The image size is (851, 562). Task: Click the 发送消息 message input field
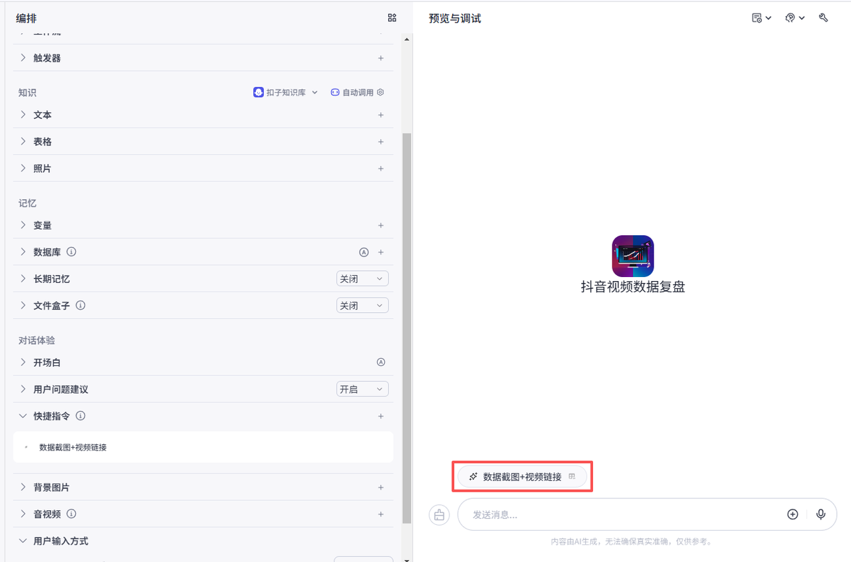(618, 515)
